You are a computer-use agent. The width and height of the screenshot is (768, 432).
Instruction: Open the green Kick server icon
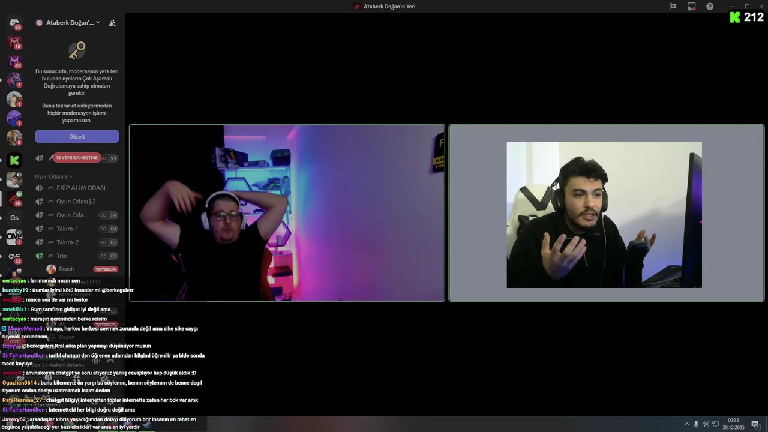14,160
